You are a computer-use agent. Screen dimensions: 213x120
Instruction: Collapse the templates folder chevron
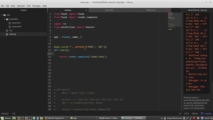coord(4,19)
